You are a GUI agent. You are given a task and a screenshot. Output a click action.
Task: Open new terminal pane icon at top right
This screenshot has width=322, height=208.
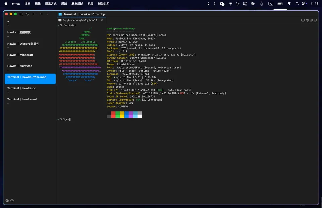tap(303, 20)
